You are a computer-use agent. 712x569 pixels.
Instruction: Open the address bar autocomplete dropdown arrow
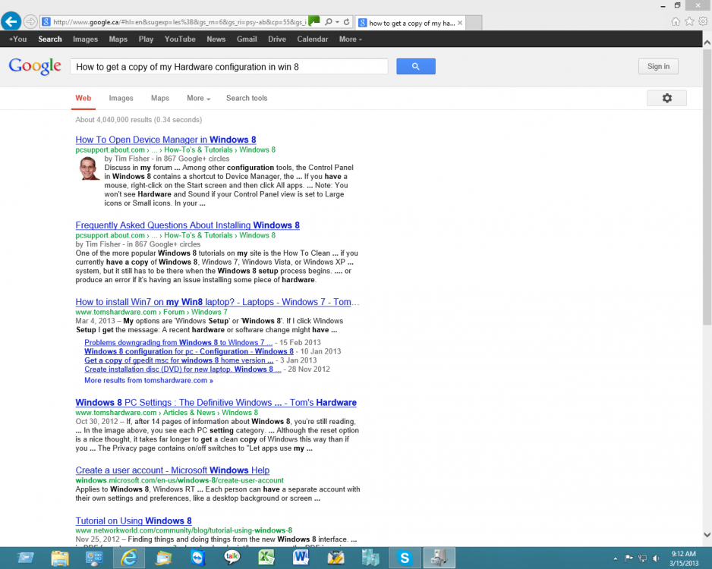coord(337,22)
